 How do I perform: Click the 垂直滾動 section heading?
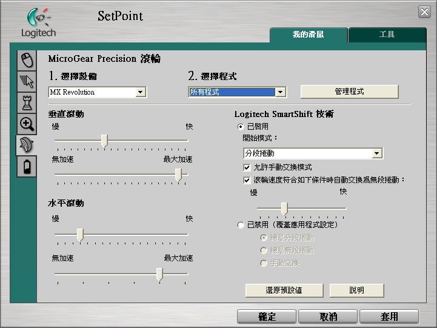coord(66,114)
